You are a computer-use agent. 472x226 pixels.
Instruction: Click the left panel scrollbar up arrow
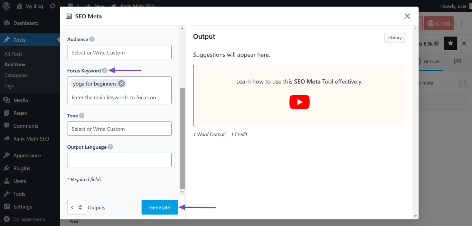[182, 29]
